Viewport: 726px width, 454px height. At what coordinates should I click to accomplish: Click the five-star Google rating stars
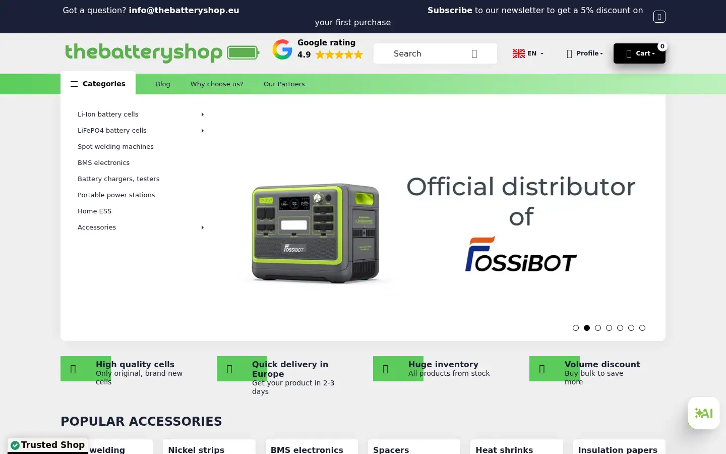point(339,55)
